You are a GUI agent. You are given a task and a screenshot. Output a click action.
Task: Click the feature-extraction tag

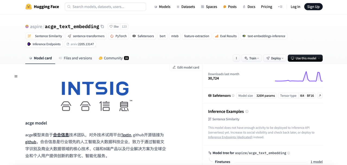pos(197,36)
